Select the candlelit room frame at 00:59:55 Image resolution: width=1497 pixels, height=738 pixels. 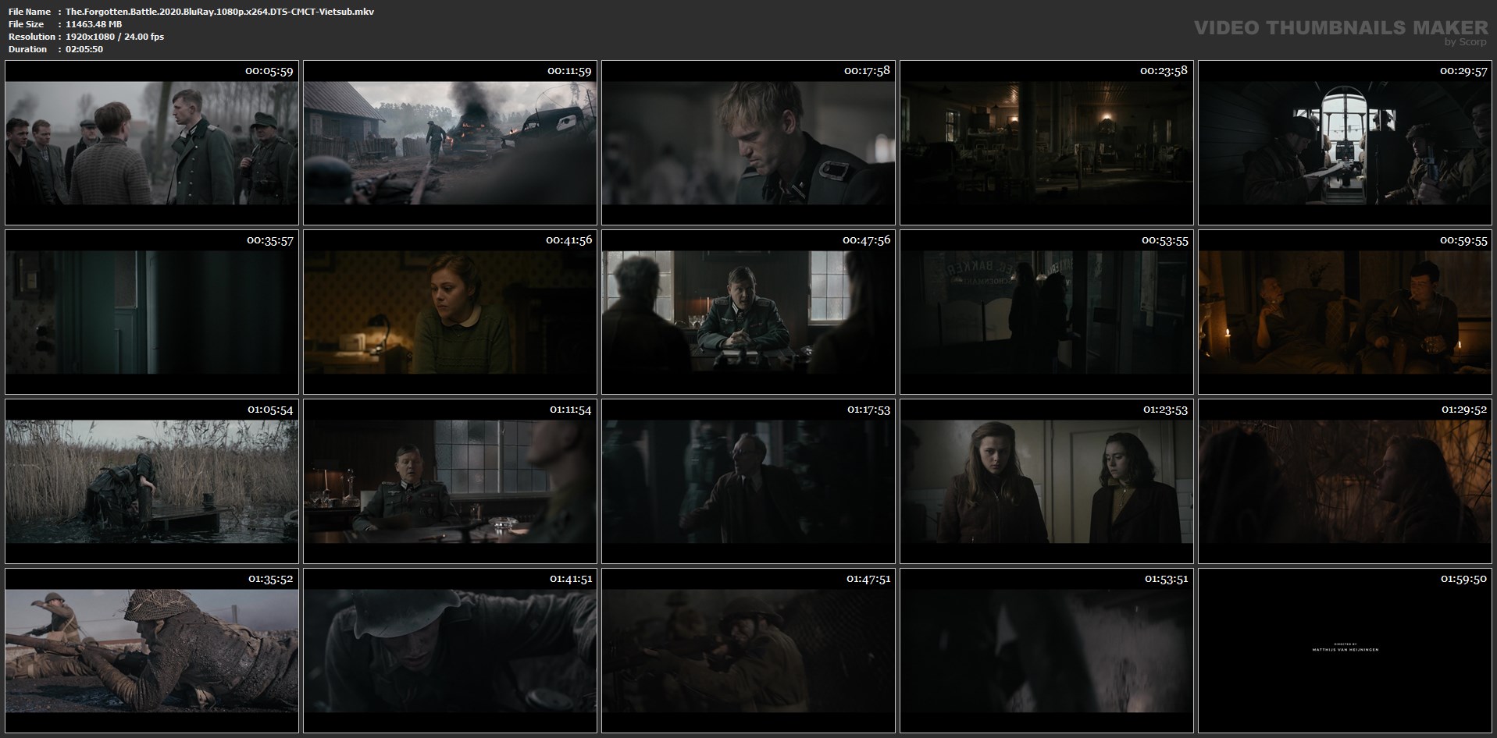click(x=1345, y=312)
